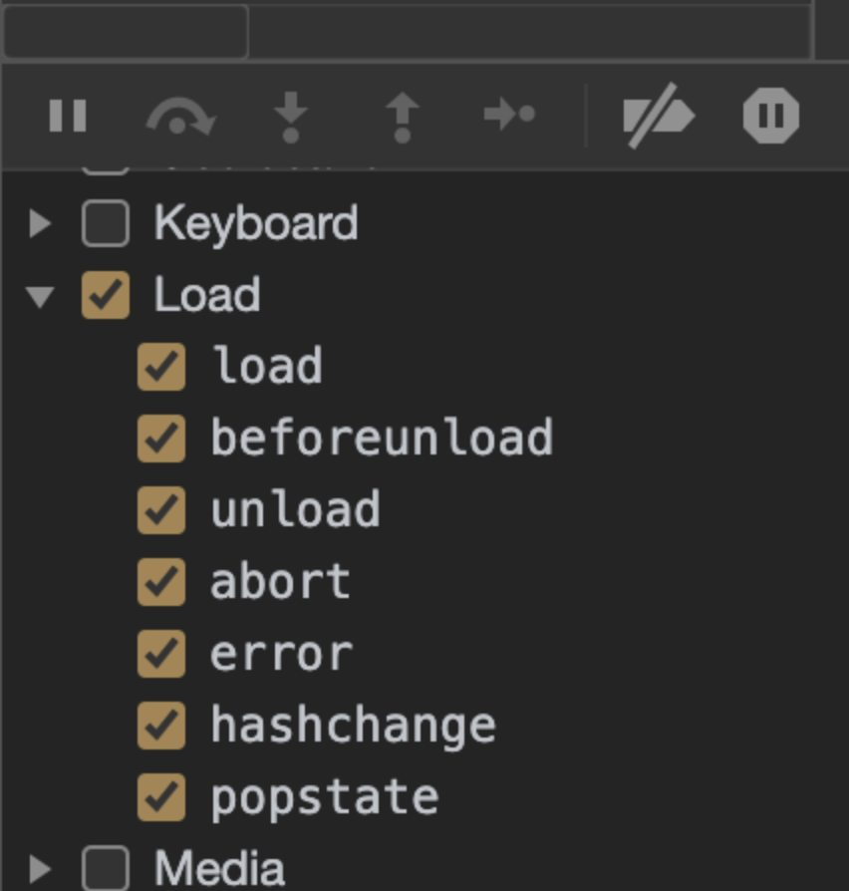
Task: Step out of current function
Action: [403, 117]
